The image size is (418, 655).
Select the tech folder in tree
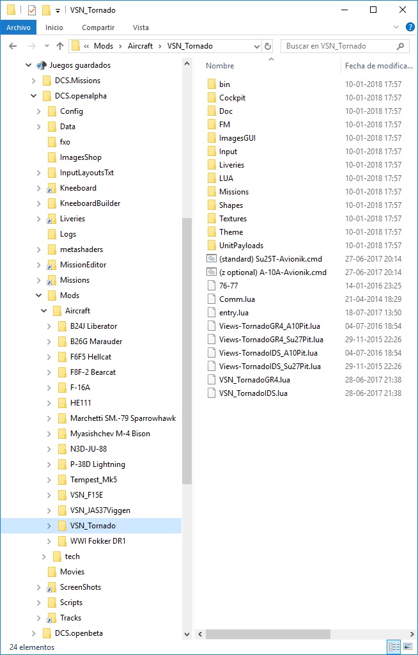coord(72,556)
